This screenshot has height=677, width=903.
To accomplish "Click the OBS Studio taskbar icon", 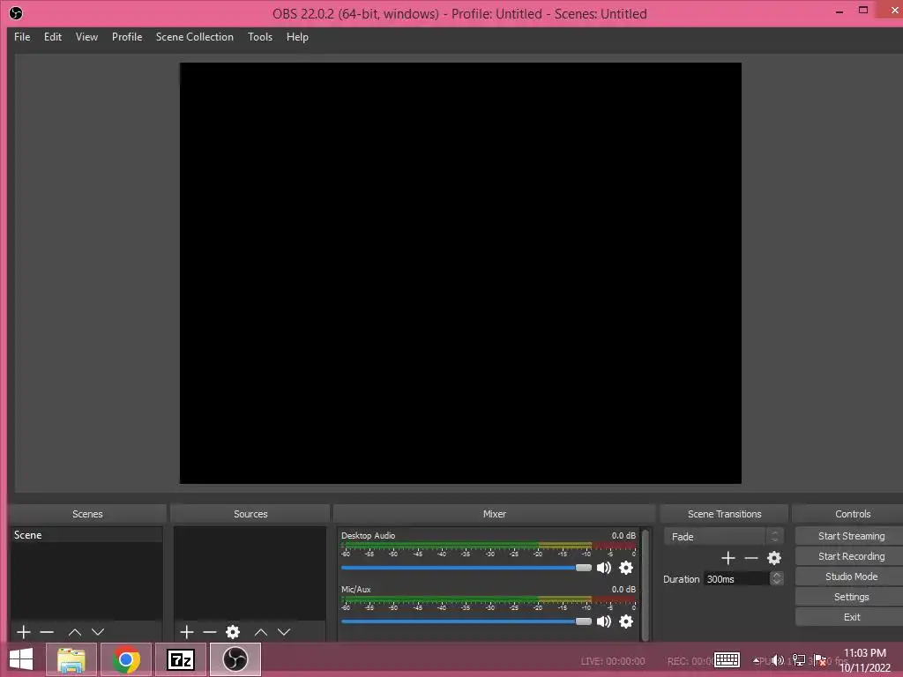I will [235, 659].
